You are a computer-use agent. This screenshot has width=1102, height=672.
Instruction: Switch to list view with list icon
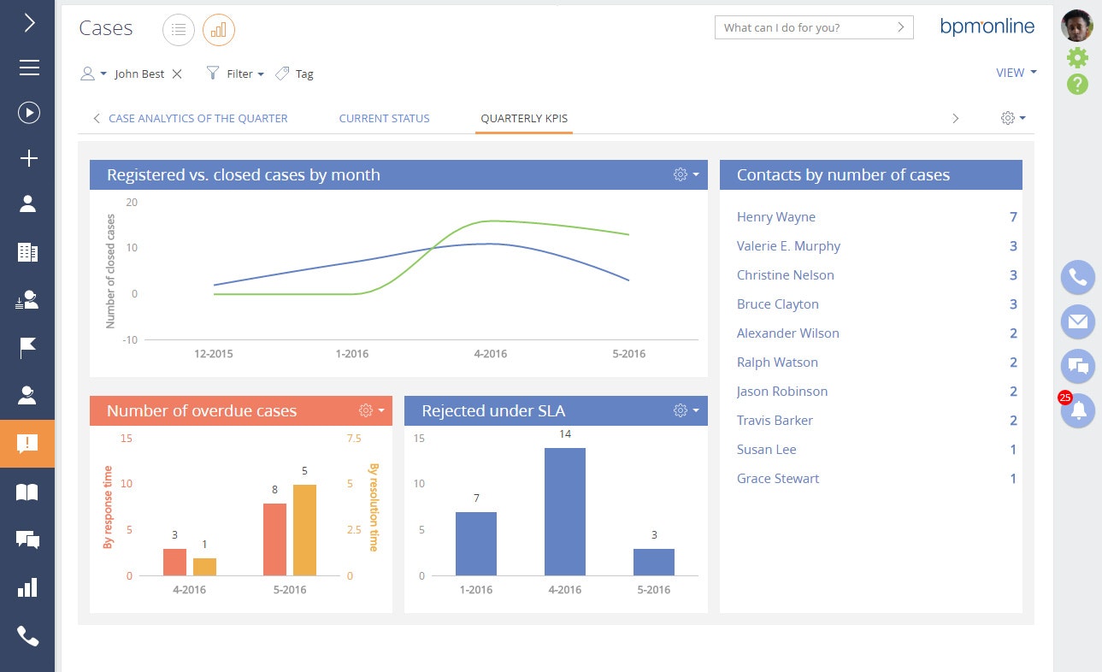[178, 30]
